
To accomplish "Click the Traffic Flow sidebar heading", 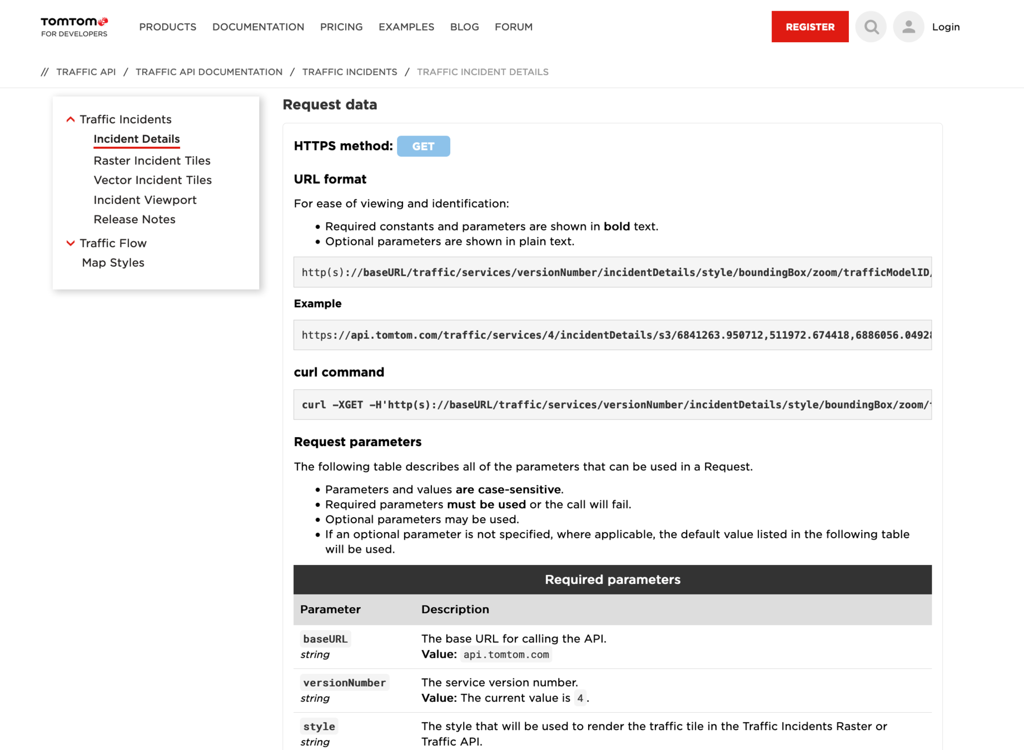I will click(x=113, y=243).
